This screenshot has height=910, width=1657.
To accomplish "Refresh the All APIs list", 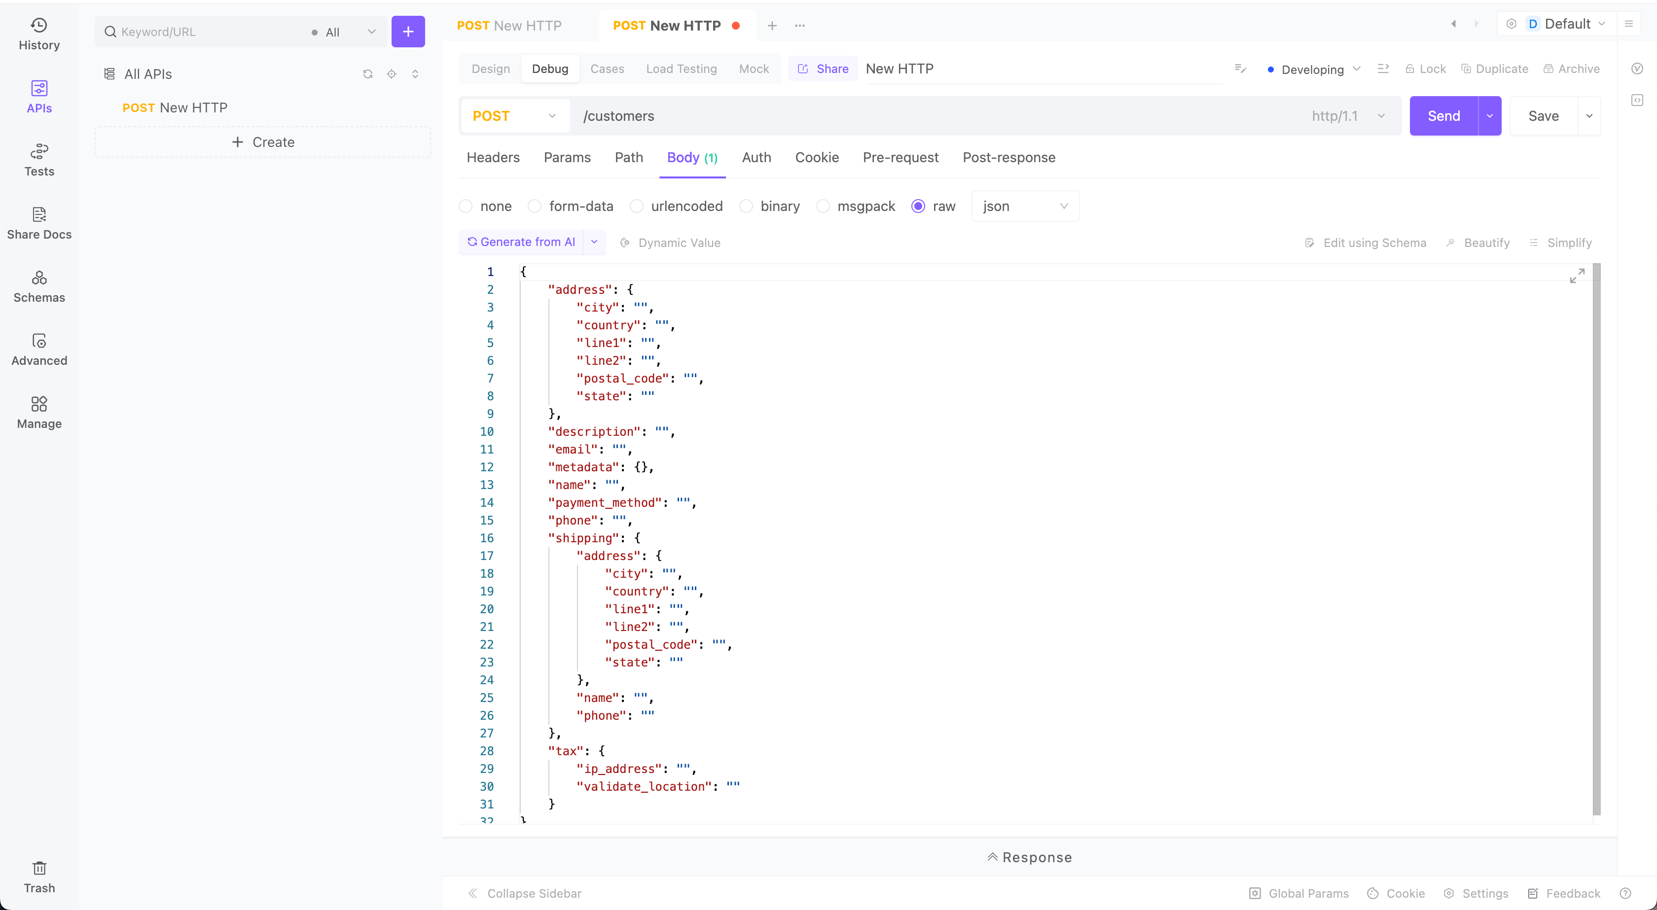I will click(368, 74).
